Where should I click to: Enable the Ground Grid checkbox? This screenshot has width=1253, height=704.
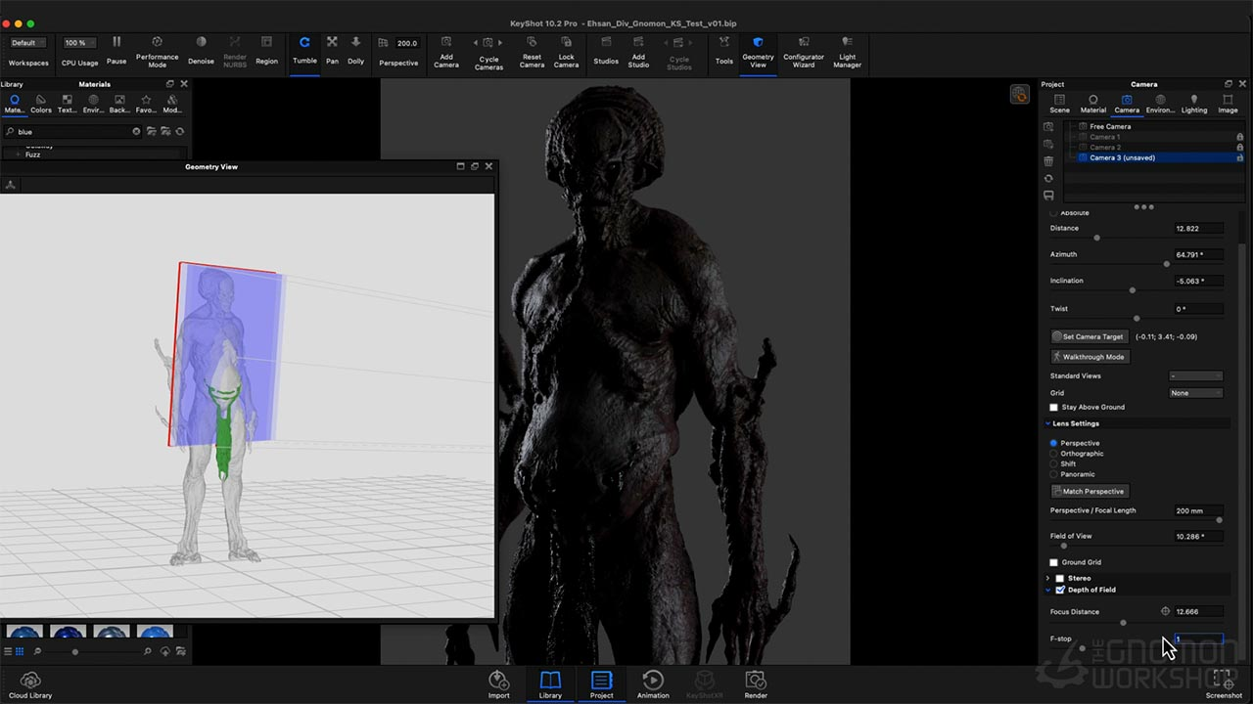[1053, 562]
